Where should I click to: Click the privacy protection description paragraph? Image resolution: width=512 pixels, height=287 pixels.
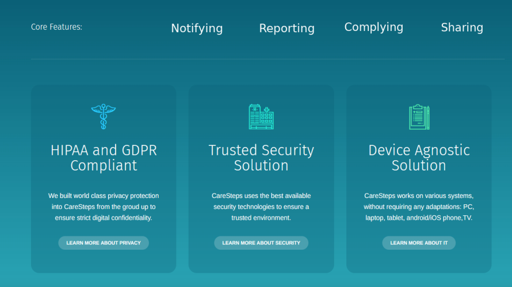tap(104, 207)
